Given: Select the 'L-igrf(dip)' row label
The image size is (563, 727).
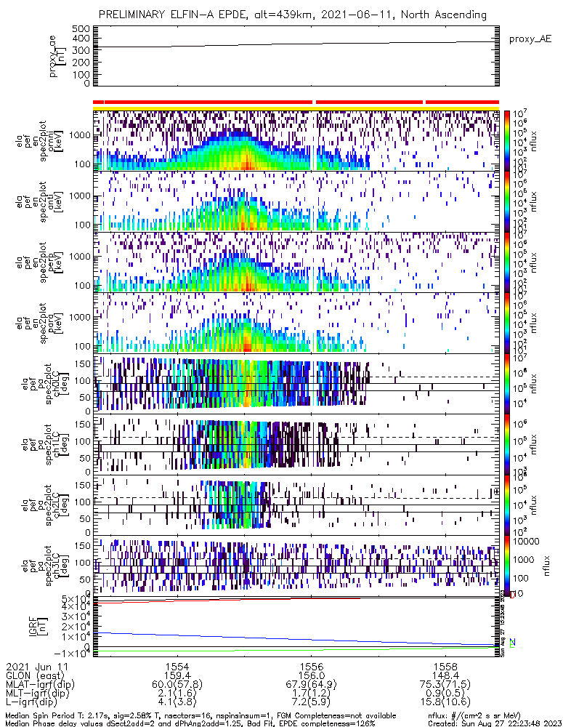Looking at the screenshot, I should (x=31, y=702).
